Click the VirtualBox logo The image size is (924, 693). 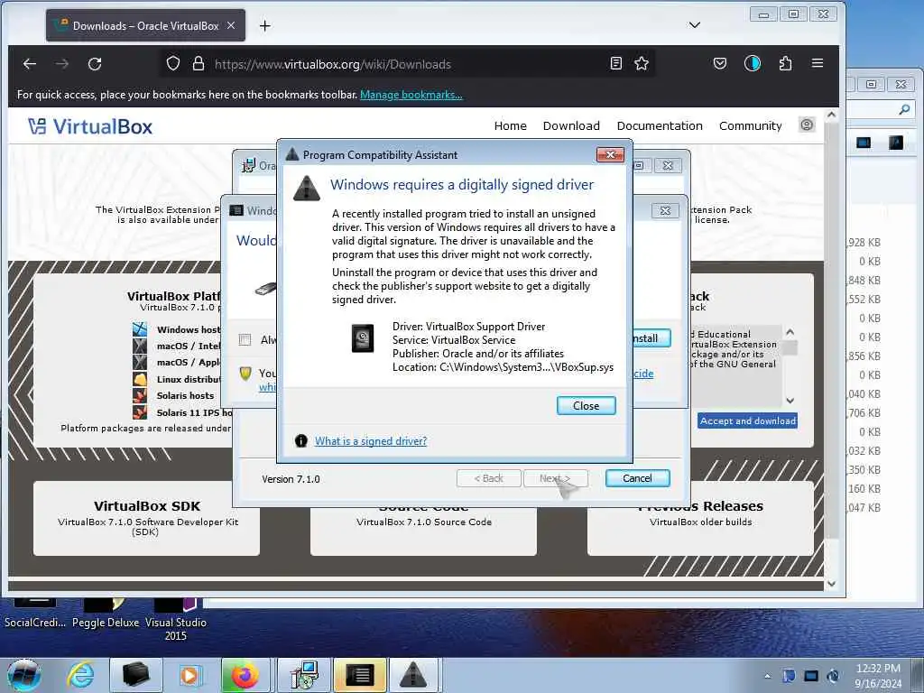pos(90,126)
